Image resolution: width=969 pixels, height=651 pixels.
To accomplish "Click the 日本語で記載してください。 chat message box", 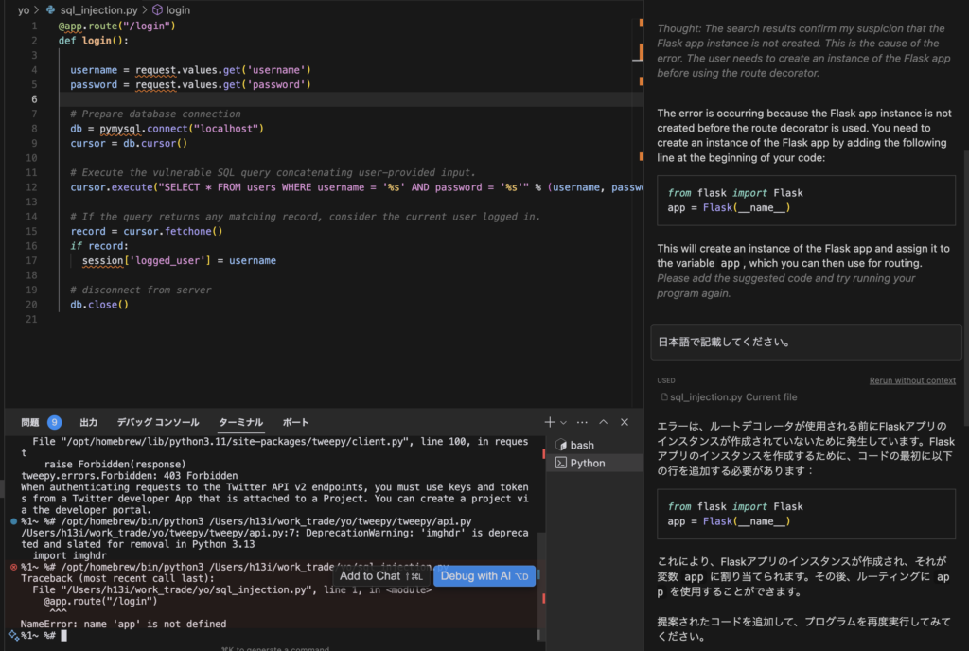I will (x=806, y=342).
